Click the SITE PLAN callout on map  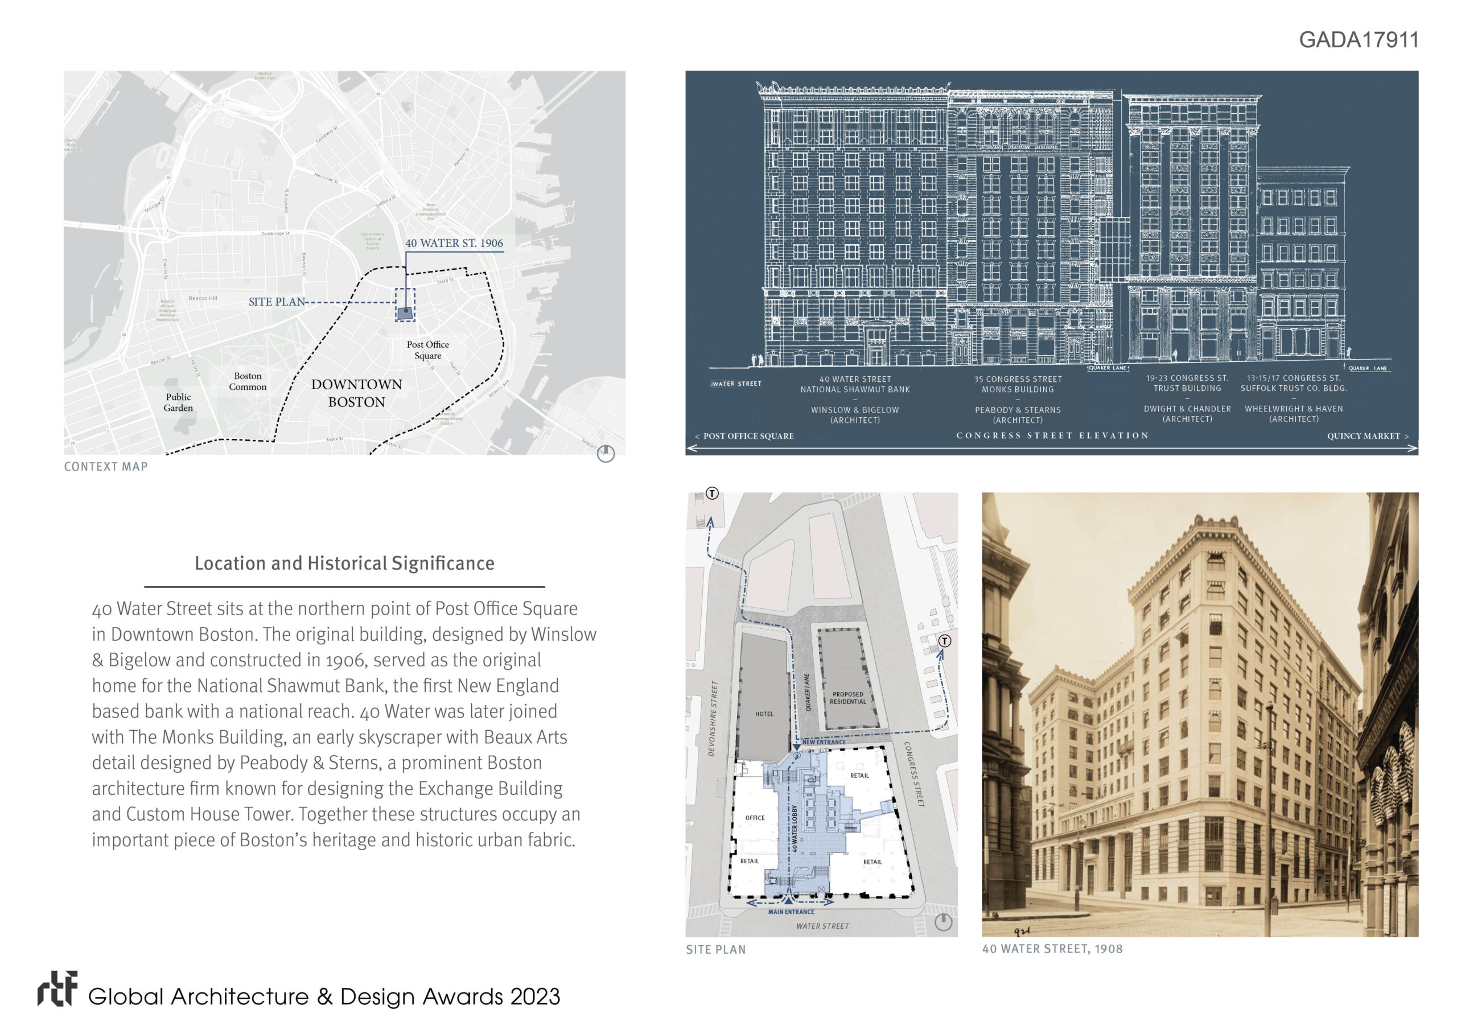coord(277,302)
